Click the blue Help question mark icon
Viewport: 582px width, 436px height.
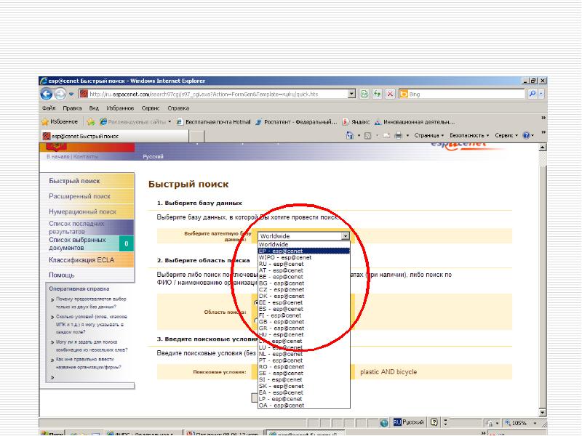[x=527, y=136]
